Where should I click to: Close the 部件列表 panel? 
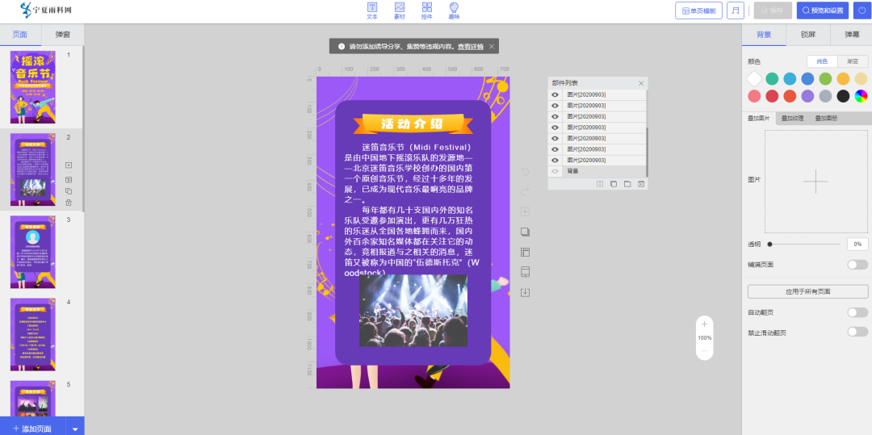(x=640, y=83)
